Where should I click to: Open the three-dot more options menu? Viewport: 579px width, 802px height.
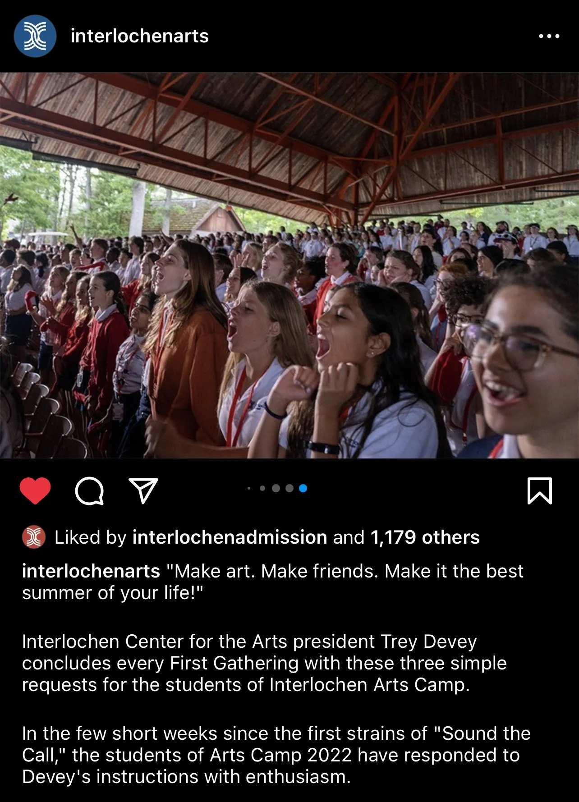[x=549, y=36]
